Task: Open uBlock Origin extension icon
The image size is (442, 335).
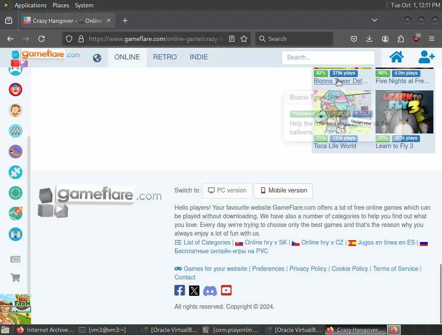Action: click(417, 38)
